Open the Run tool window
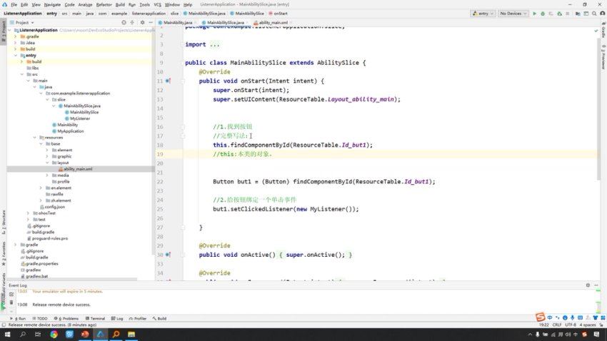607x341 pixels. point(18,319)
